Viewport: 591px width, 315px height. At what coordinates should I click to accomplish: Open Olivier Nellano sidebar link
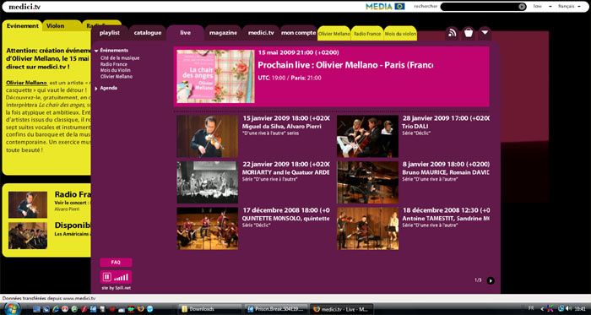[x=117, y=77]
